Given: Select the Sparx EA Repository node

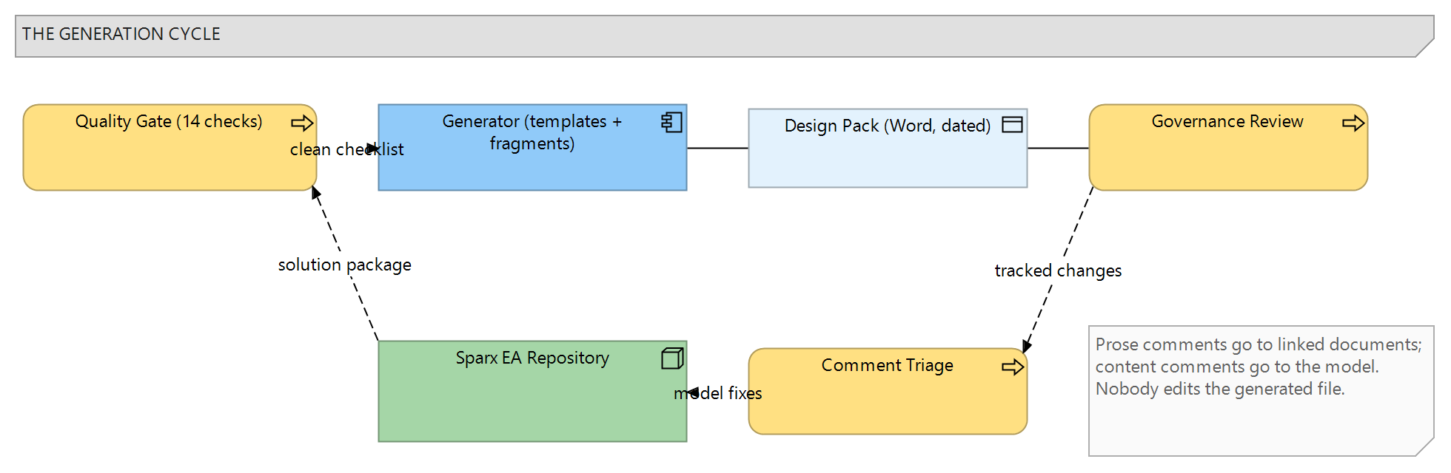Looking at the screenshot, I should pyautogui.click(x=532, y=391).
